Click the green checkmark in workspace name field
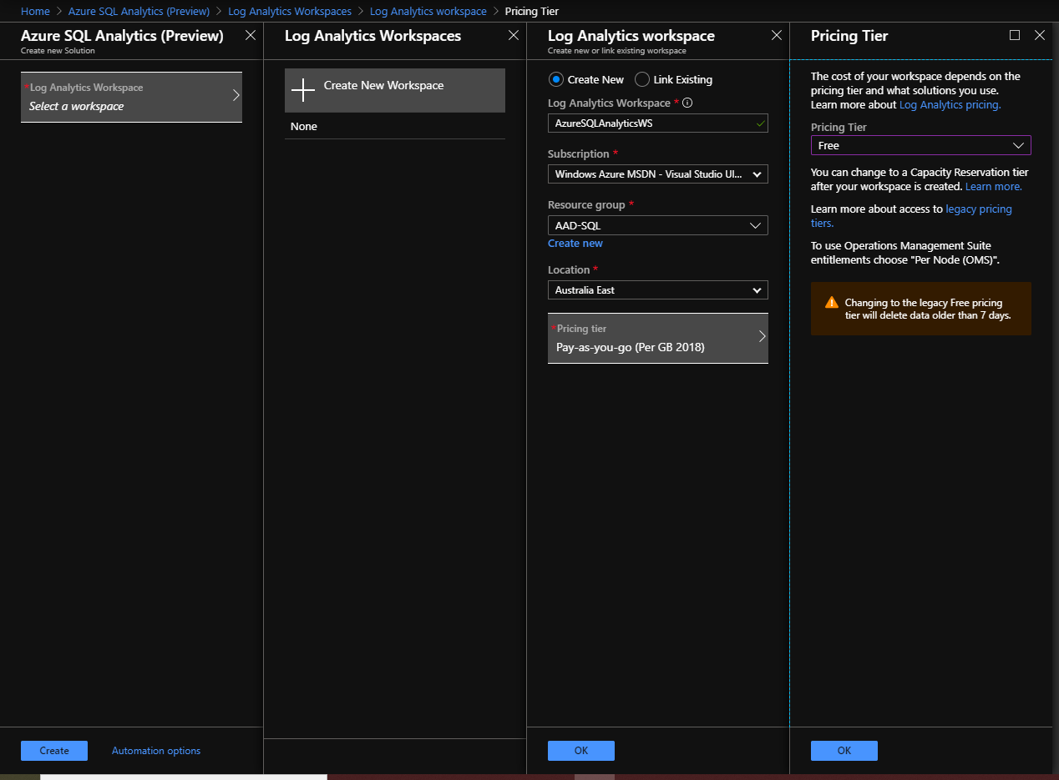The height and width of the screenshot is (780, 1059). pos(760,123)
